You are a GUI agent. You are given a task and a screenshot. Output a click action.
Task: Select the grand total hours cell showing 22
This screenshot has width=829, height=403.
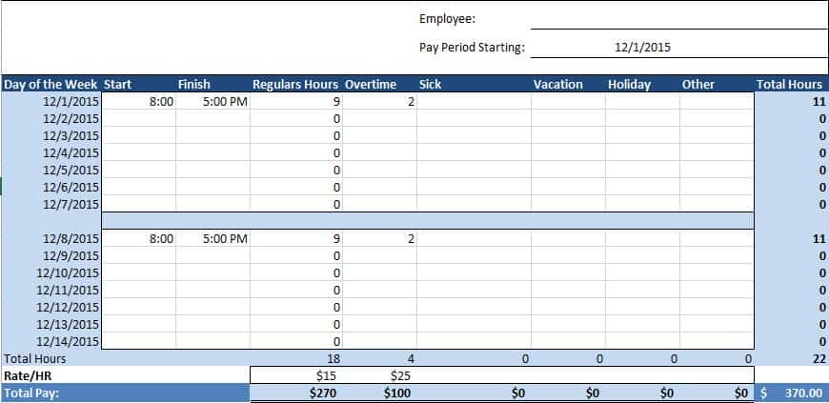pos(791,358)
